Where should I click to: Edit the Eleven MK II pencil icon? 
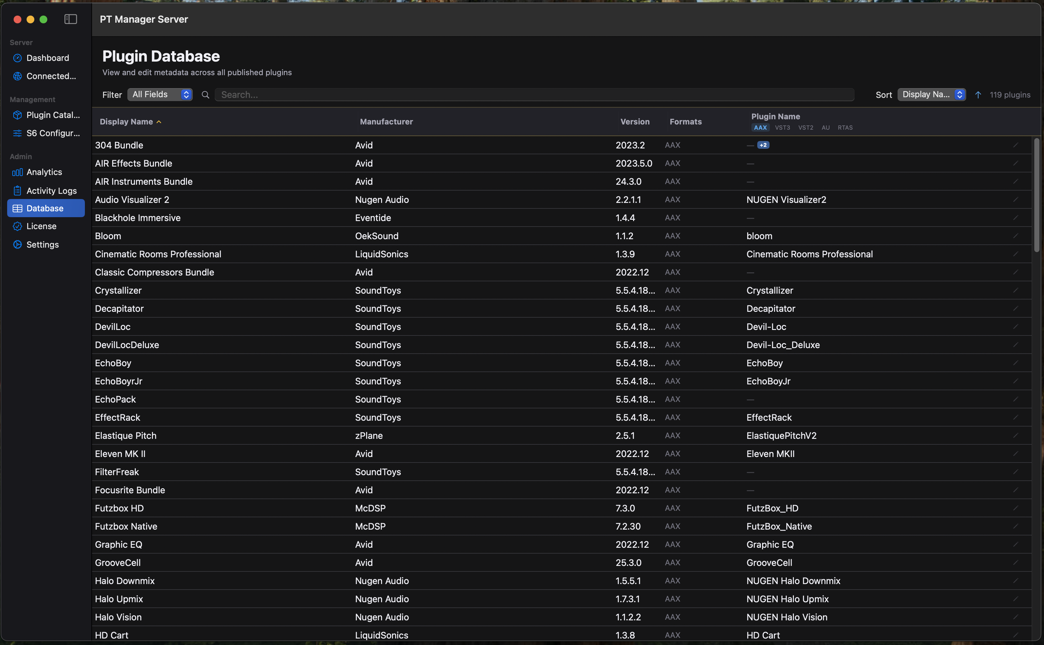(1015, 454)
